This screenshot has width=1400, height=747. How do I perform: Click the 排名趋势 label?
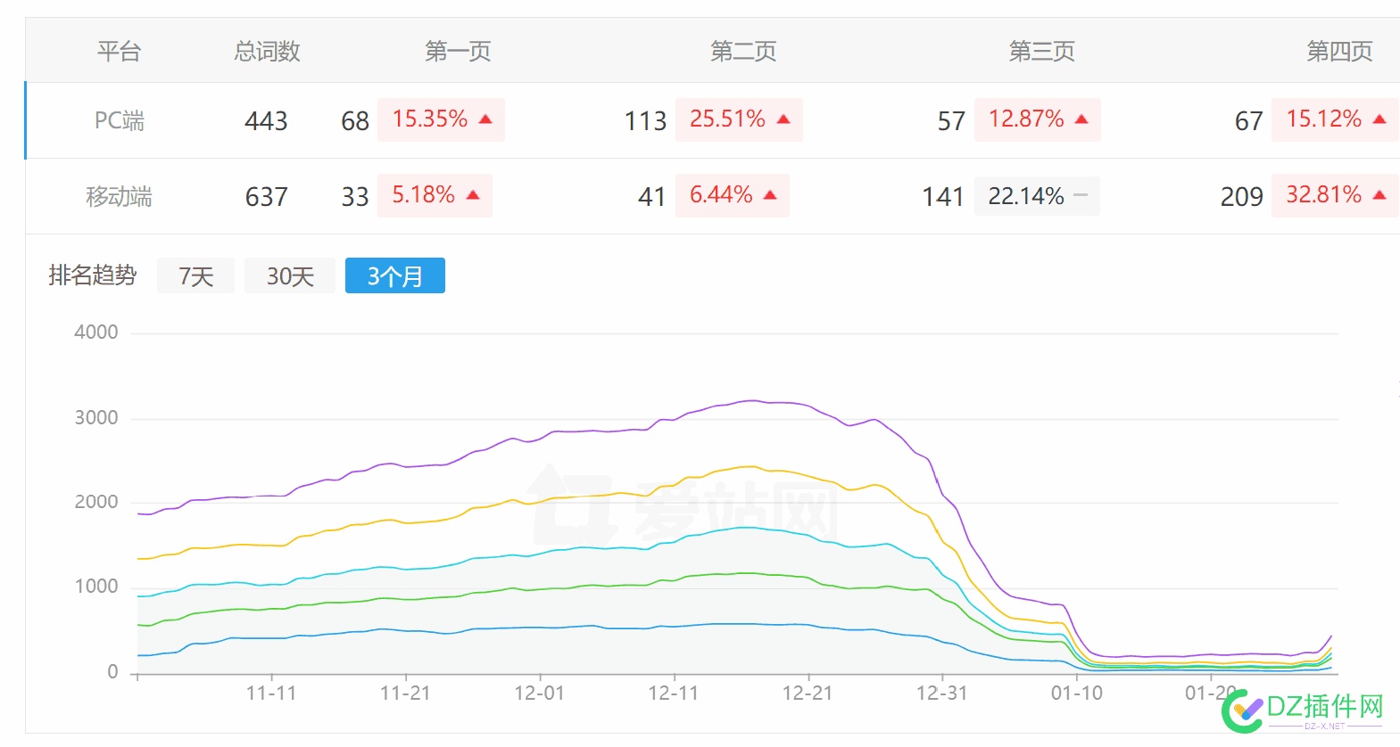[93, 275]
